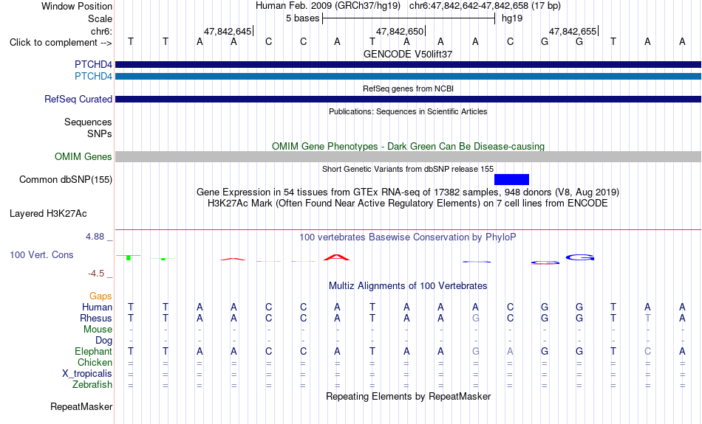
Task: Click the Human alignment row label
Action: coord(97,307)
